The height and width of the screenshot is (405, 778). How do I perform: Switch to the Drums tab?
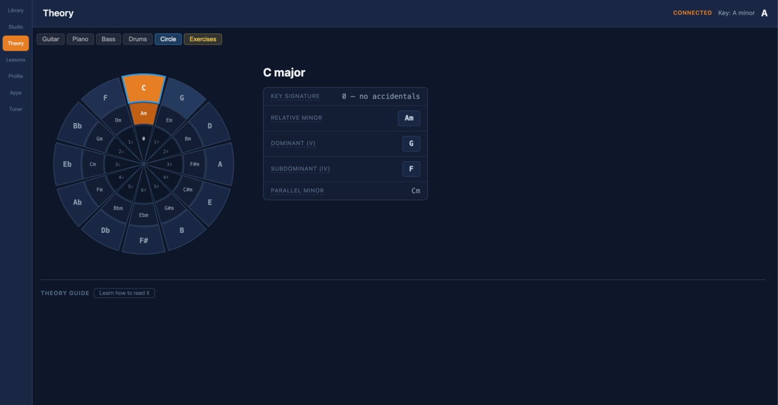[x=138, y=39]
